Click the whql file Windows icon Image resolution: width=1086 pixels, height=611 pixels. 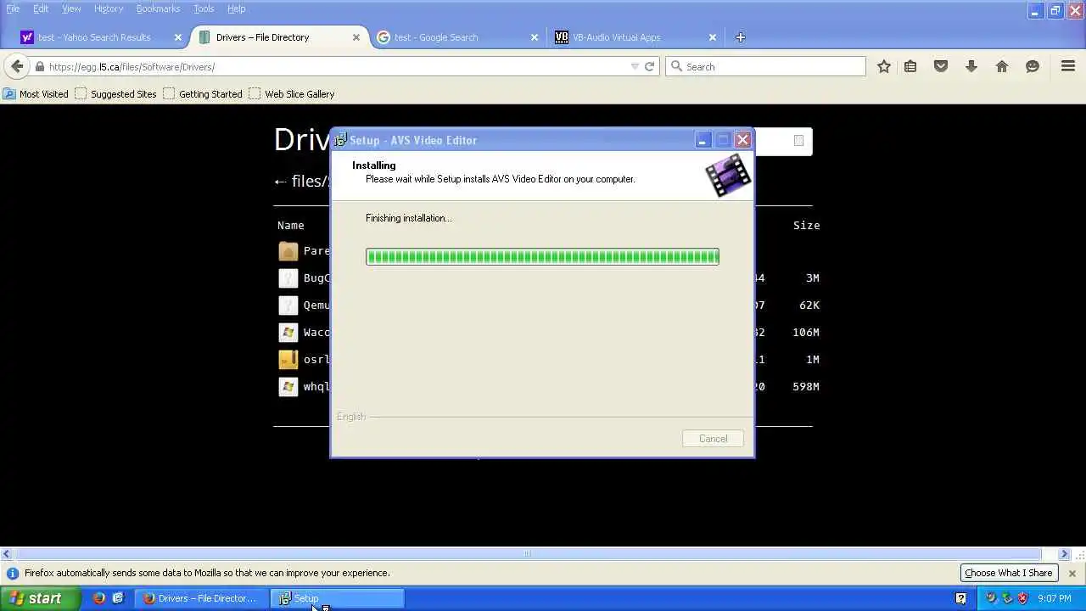tap(288, 387)
